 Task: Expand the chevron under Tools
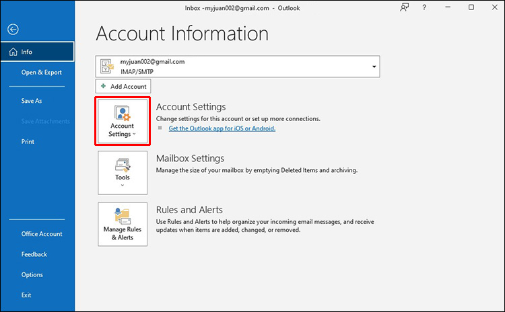(x=122, y=186)
